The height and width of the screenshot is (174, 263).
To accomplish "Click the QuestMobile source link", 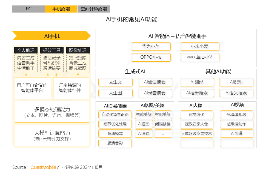I will click(43, 167).
